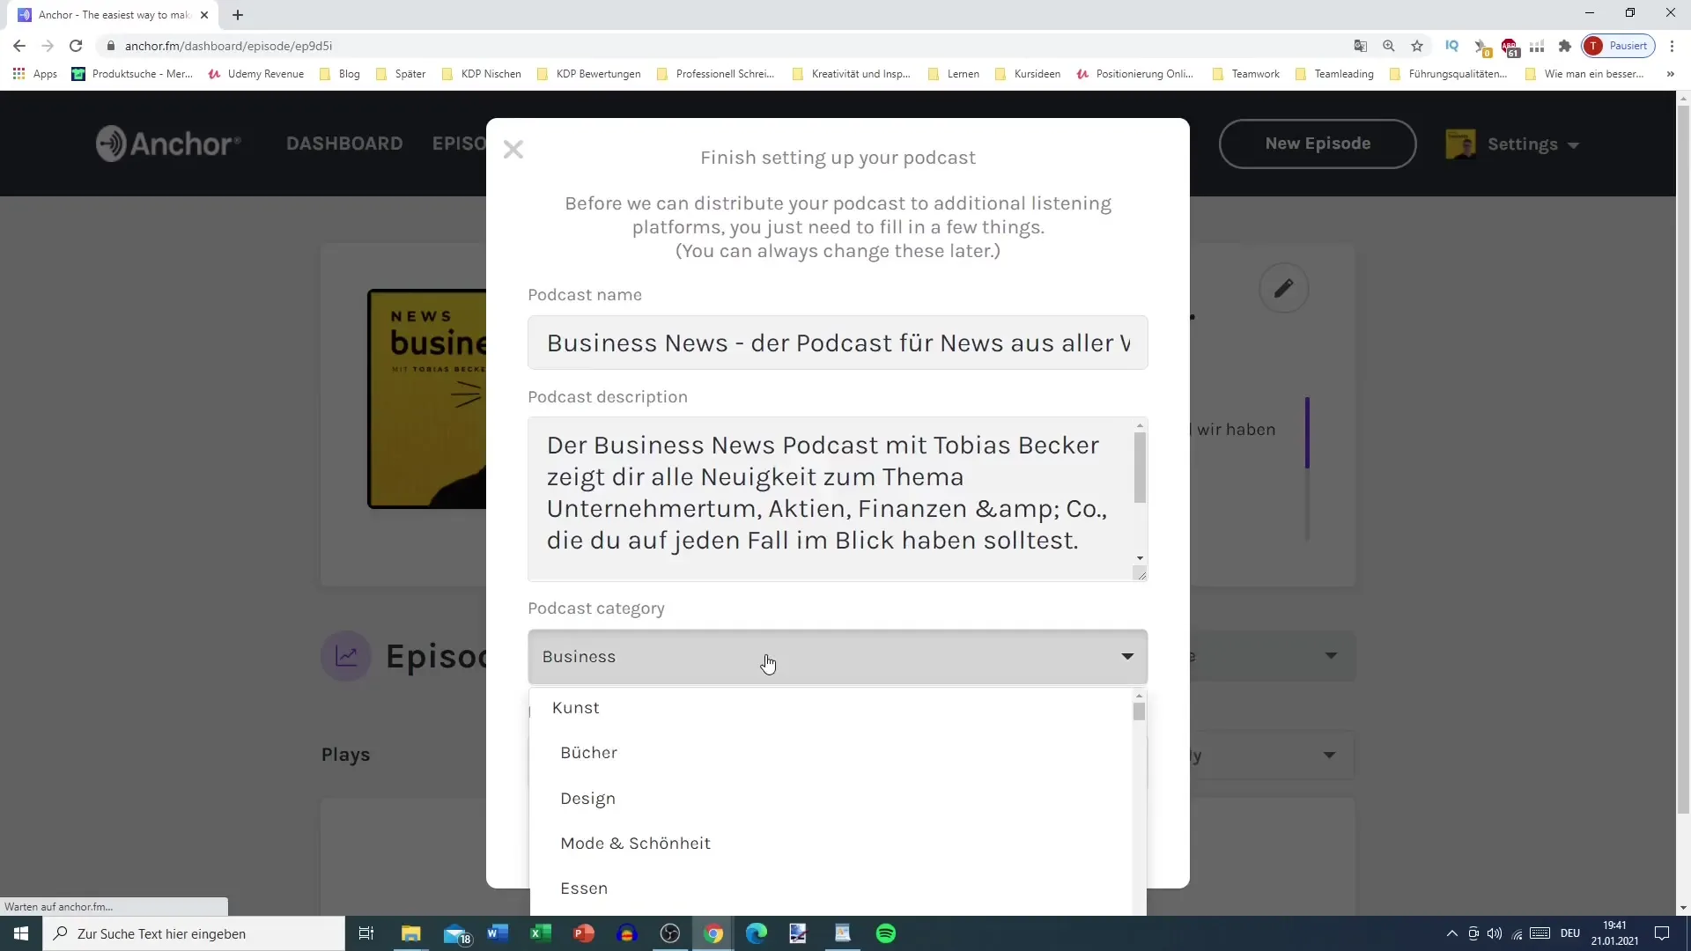Click the Windows search box
This screenshot has height=951, width=1691.
194,933
